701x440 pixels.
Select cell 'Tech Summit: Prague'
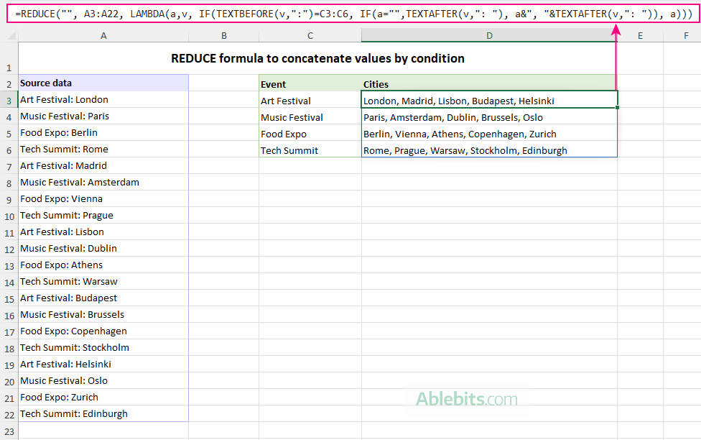tap(103, 216)
